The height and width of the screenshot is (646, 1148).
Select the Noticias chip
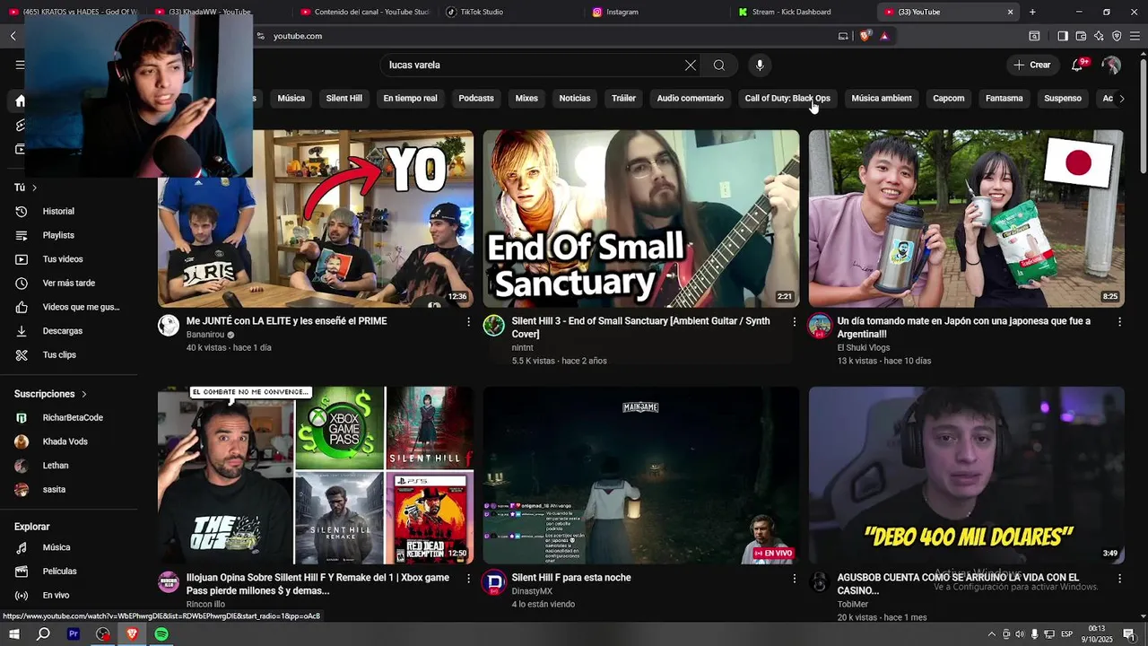coord(575,99)
